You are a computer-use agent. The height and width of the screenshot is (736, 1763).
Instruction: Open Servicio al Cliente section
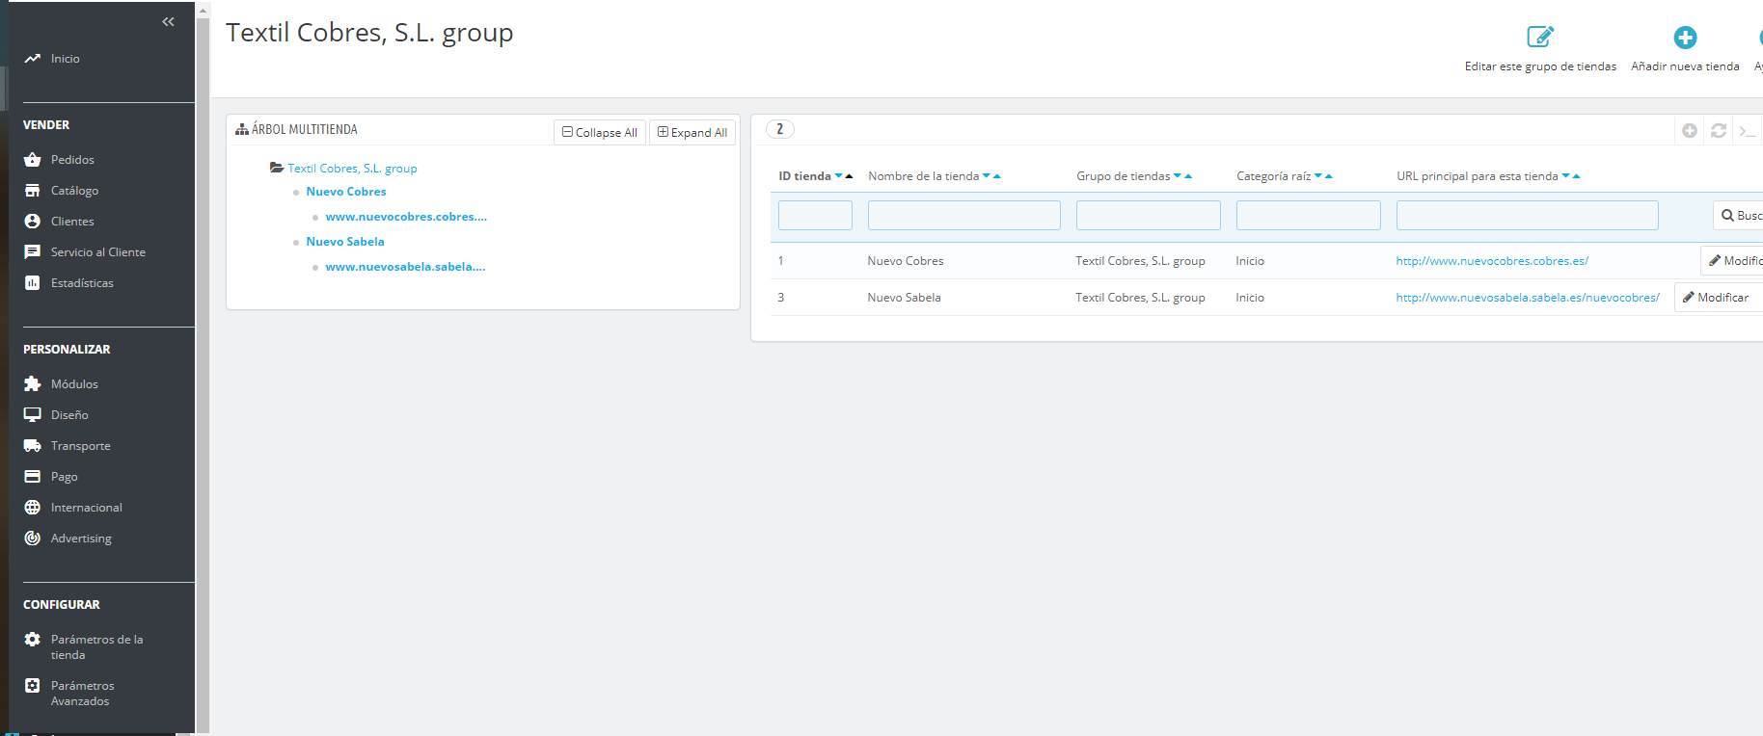pyautogui.click(x=98, y=252)
